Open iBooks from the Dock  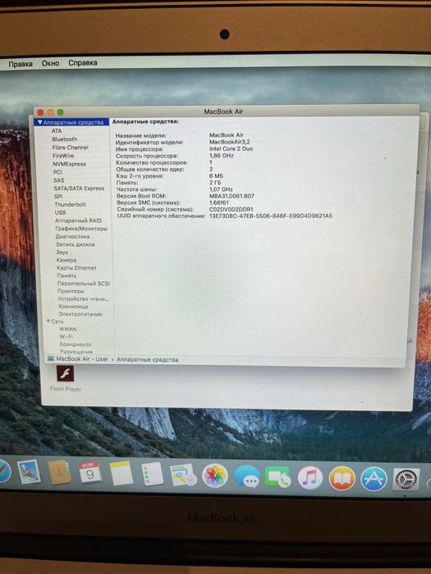342,478
